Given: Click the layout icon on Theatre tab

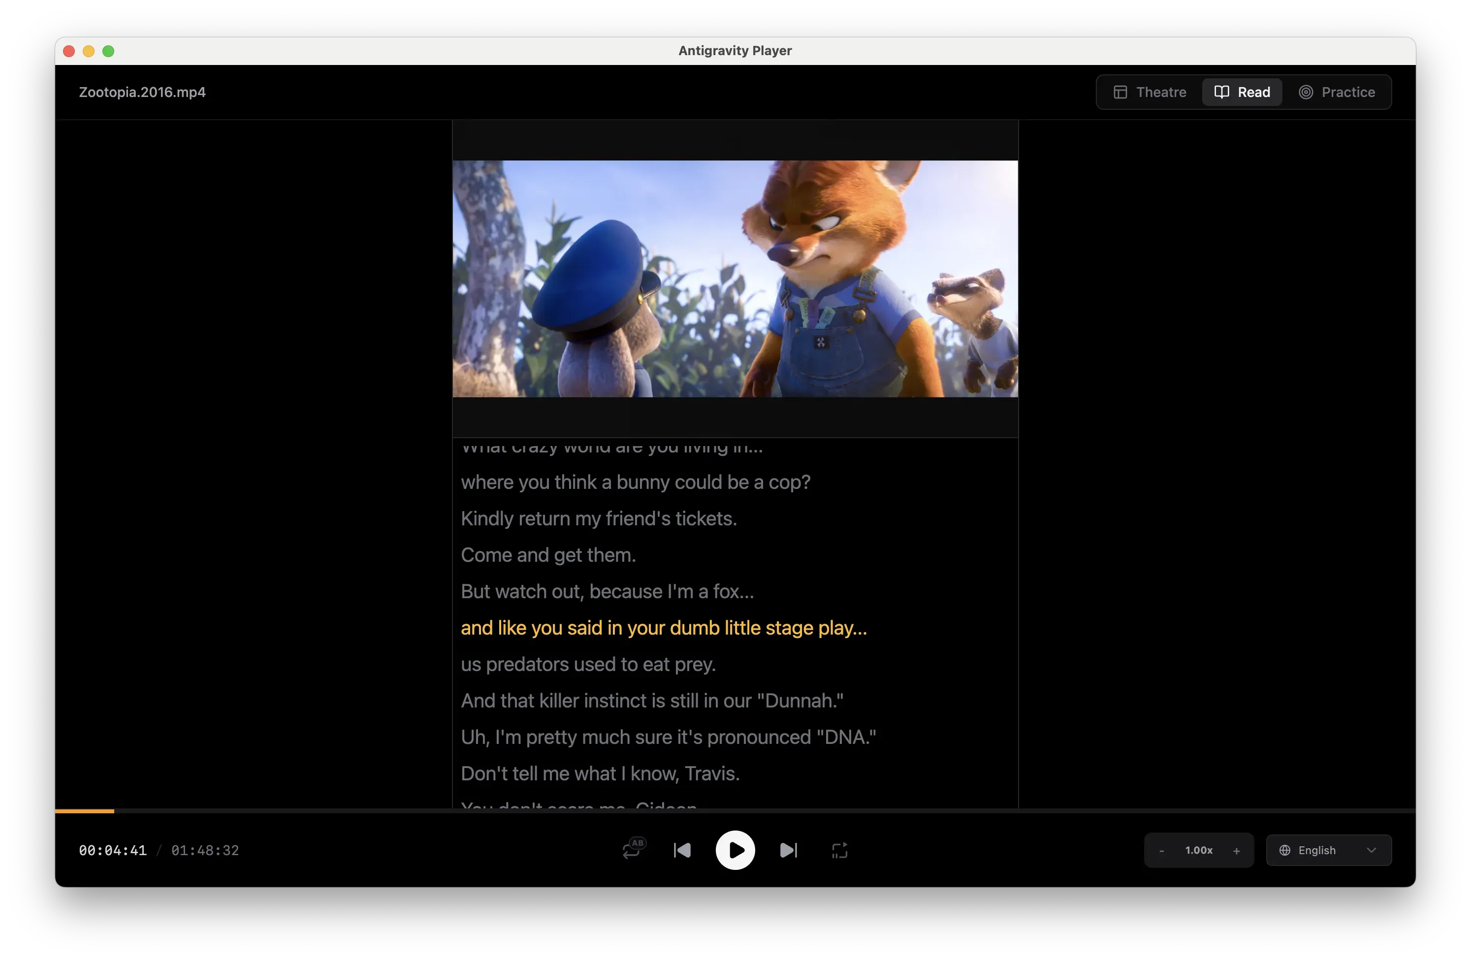Looking at the screenshot, I should [x=1120, y=92].
